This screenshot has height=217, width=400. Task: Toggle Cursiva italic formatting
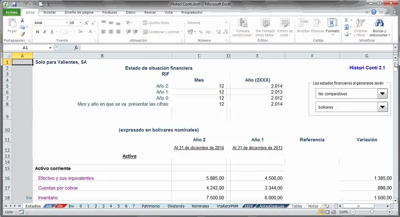(44, 32)
